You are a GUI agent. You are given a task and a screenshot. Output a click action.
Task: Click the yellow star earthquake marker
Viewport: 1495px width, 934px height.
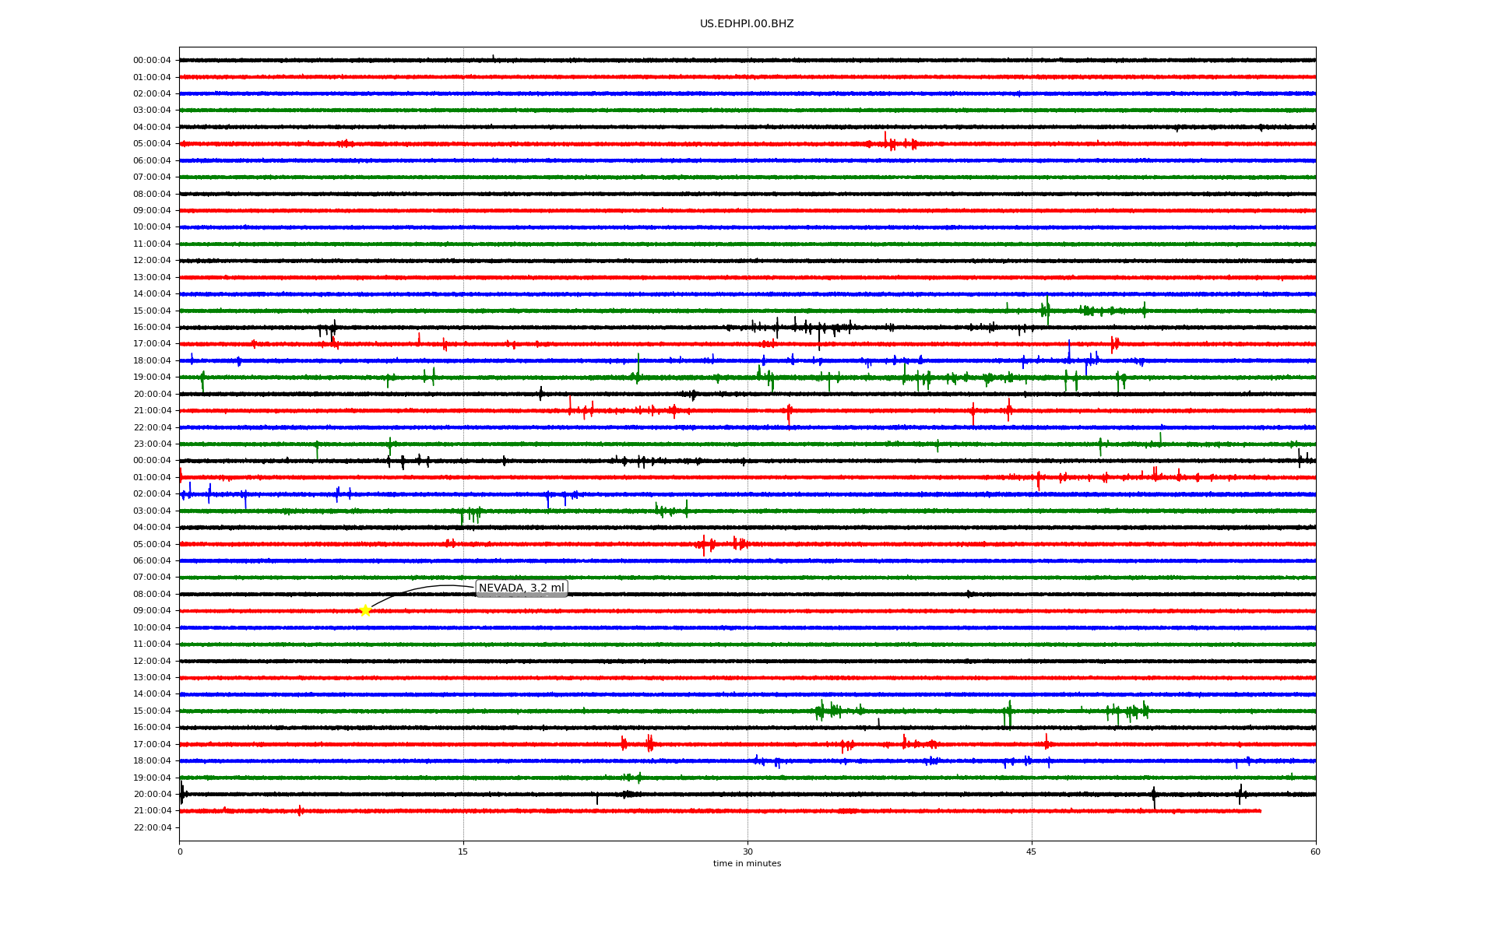coord(365,610)
